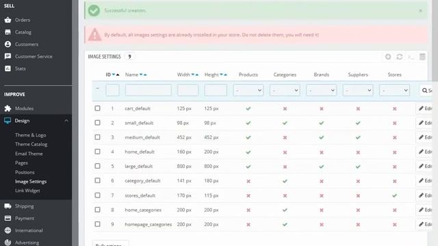Viewport: 438px width, 246px height.
Task: Click the refresh list icon
Action: coord(400,57)
